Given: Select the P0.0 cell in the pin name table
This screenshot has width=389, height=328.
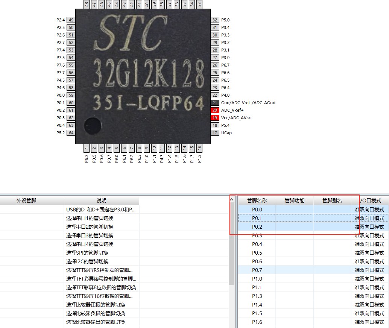Looking at the screenshot, I should [x=257, y=210].
